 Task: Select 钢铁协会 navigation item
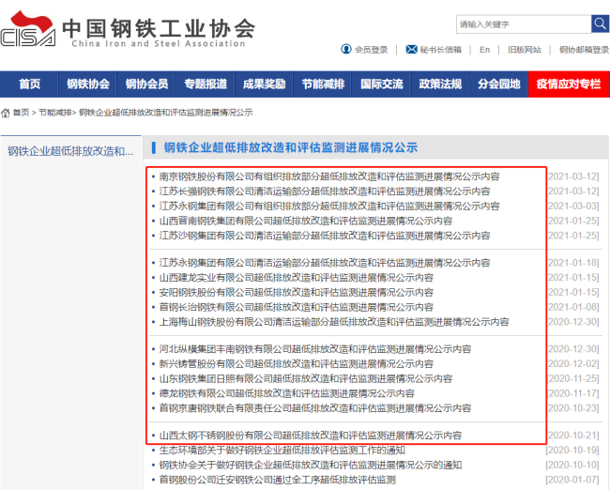(88, 84)
